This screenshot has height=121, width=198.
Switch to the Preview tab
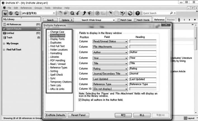pos(171,20)
